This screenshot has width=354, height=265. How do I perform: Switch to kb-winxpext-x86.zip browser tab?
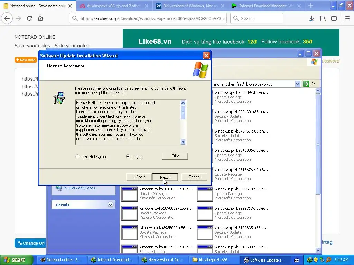pos(114,6)
